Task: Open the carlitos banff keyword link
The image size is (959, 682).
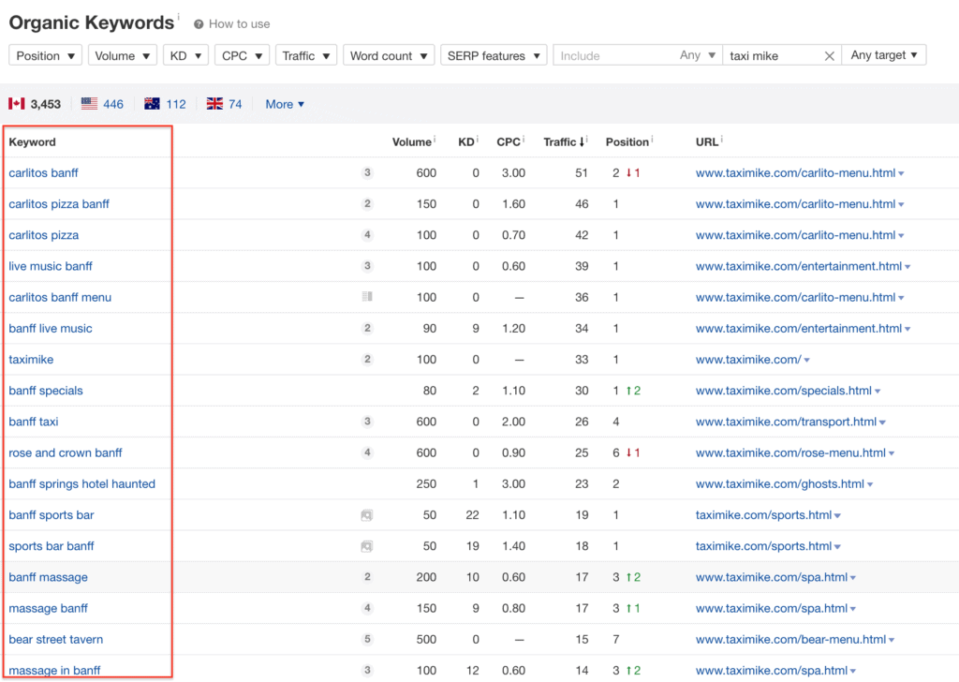Action: pyautogui.click(x=43, y=173)
